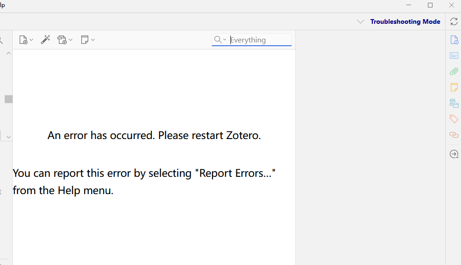Open the New Note button
Viewport: 461px width, 265px height.
pos(85,40)
